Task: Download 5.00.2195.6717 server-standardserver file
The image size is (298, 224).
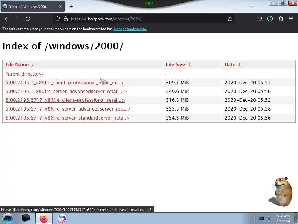Action: [x=68, y=118]
